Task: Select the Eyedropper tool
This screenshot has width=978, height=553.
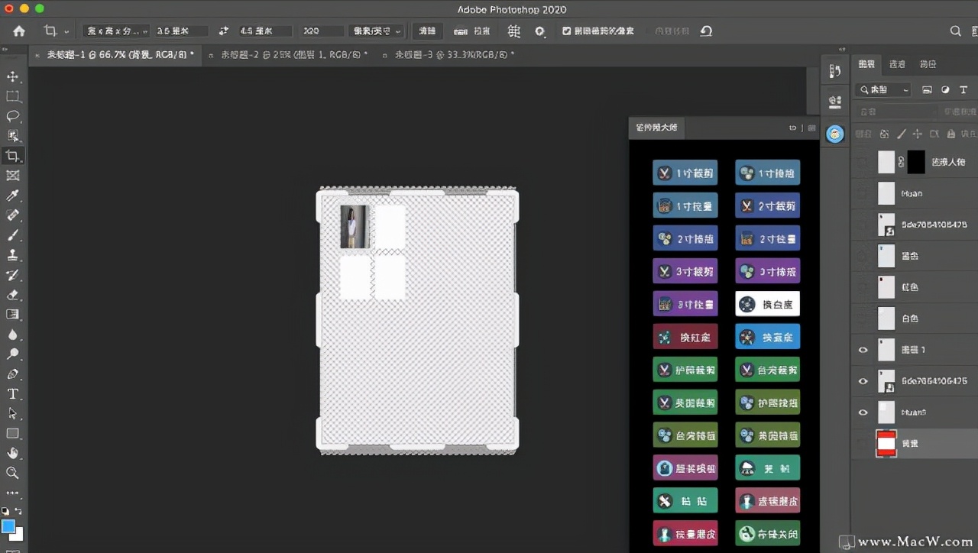Action: pyautogui.click(x=13, y=196)
